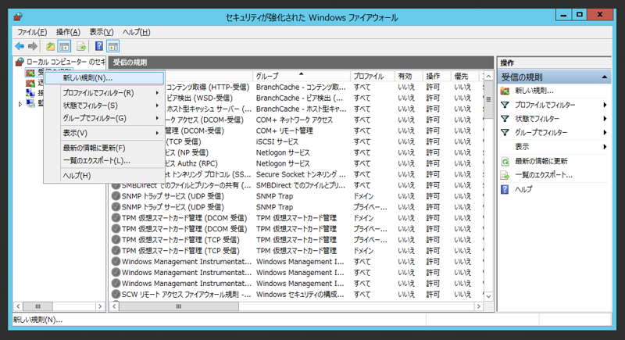Click the root ローカル コンピューター tree icon
The height and width of the screenshot is (340, 625).
(x=20, y=62)
